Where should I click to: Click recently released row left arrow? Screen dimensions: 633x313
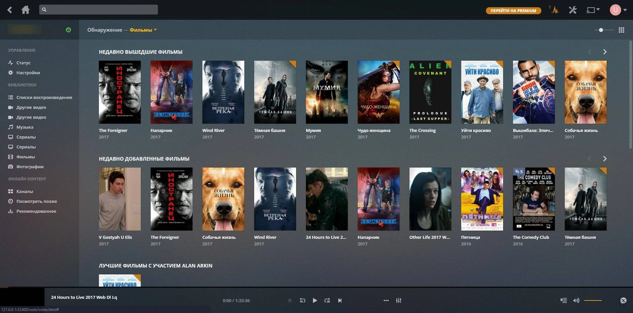pos(589,52)
